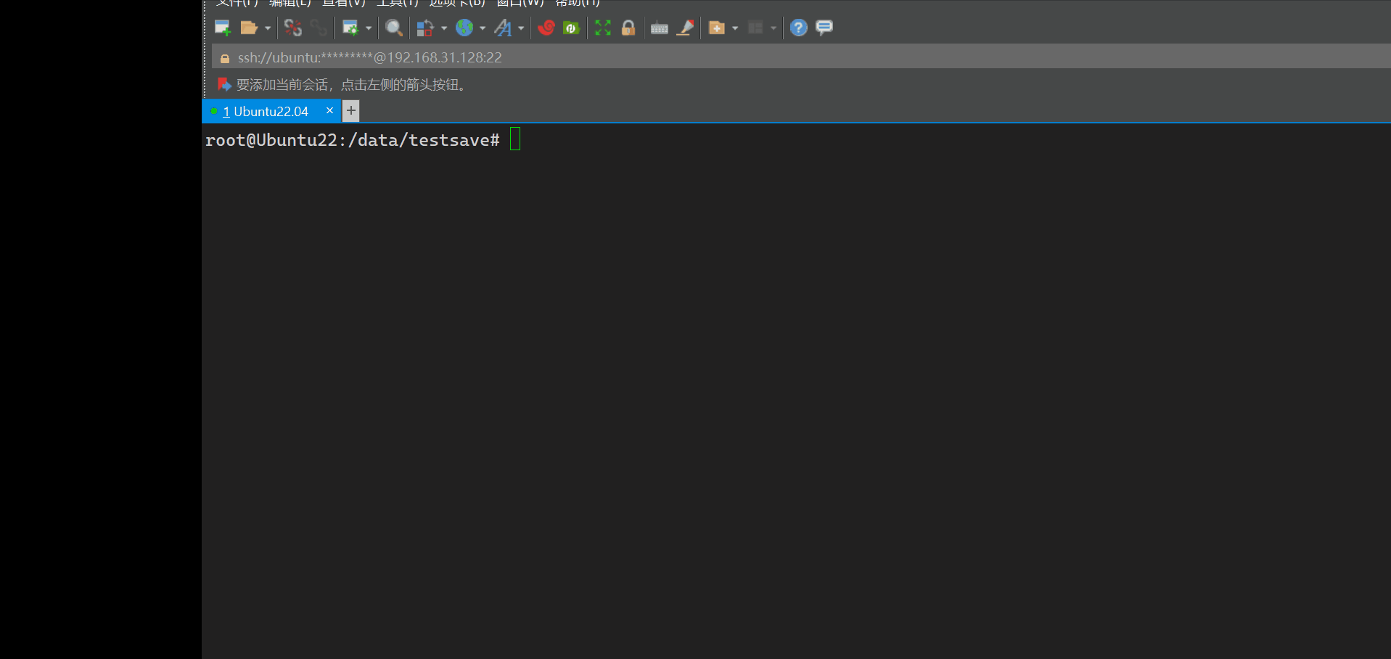Expand the color scheme dropdown arrow
The image size is (1391, 659).
point(444,28)
